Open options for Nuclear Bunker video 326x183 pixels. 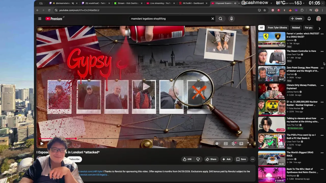coord(322,102)
